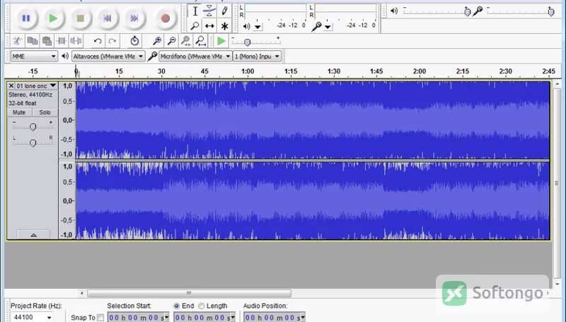Click the selection End time field

point(205,317)
